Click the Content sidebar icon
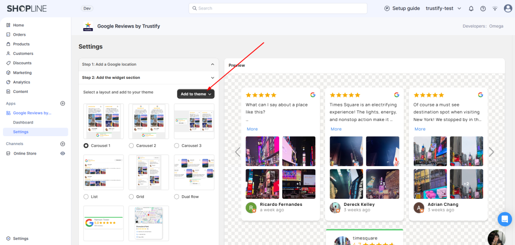Image resolution: width=515 pixels, height=245 pixels. pyautogui.click(x=8, y=91)
